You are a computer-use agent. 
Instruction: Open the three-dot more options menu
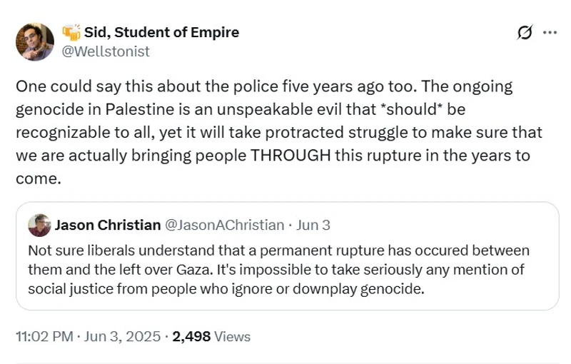pos(550,33)
